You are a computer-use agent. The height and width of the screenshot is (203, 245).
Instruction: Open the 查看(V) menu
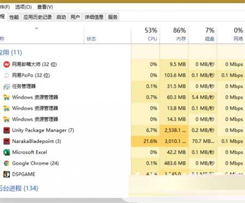pos(45,7)
